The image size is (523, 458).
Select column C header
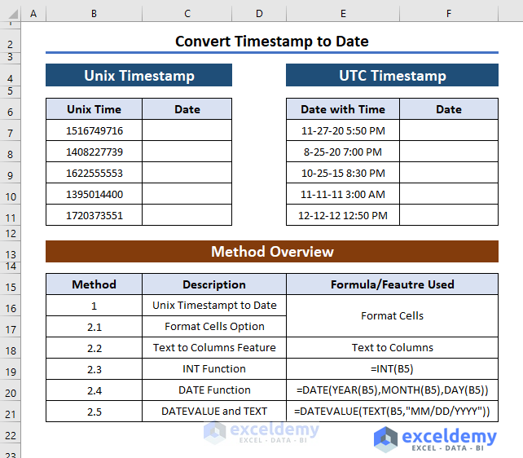pyautogui.click(x=187, y=13)
